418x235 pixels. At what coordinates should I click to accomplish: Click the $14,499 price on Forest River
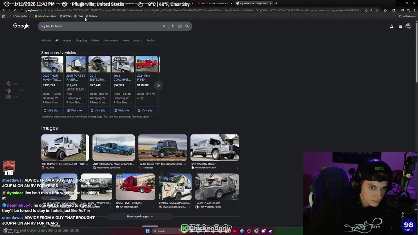tap(72, 85)
